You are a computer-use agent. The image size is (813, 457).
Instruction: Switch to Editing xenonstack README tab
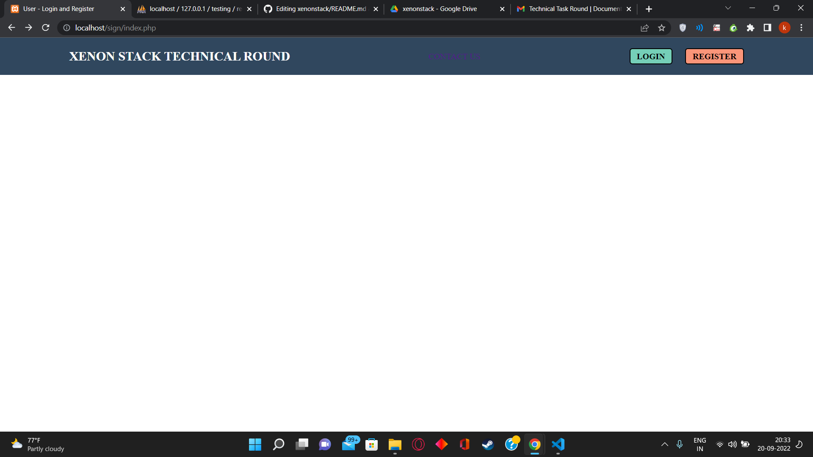click(x=321, y=9)
